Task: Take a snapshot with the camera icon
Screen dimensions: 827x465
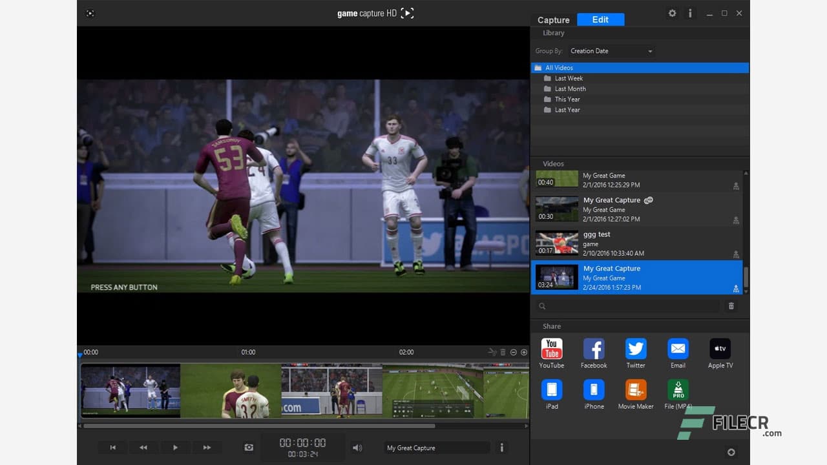Action: (x=249, y=447)
